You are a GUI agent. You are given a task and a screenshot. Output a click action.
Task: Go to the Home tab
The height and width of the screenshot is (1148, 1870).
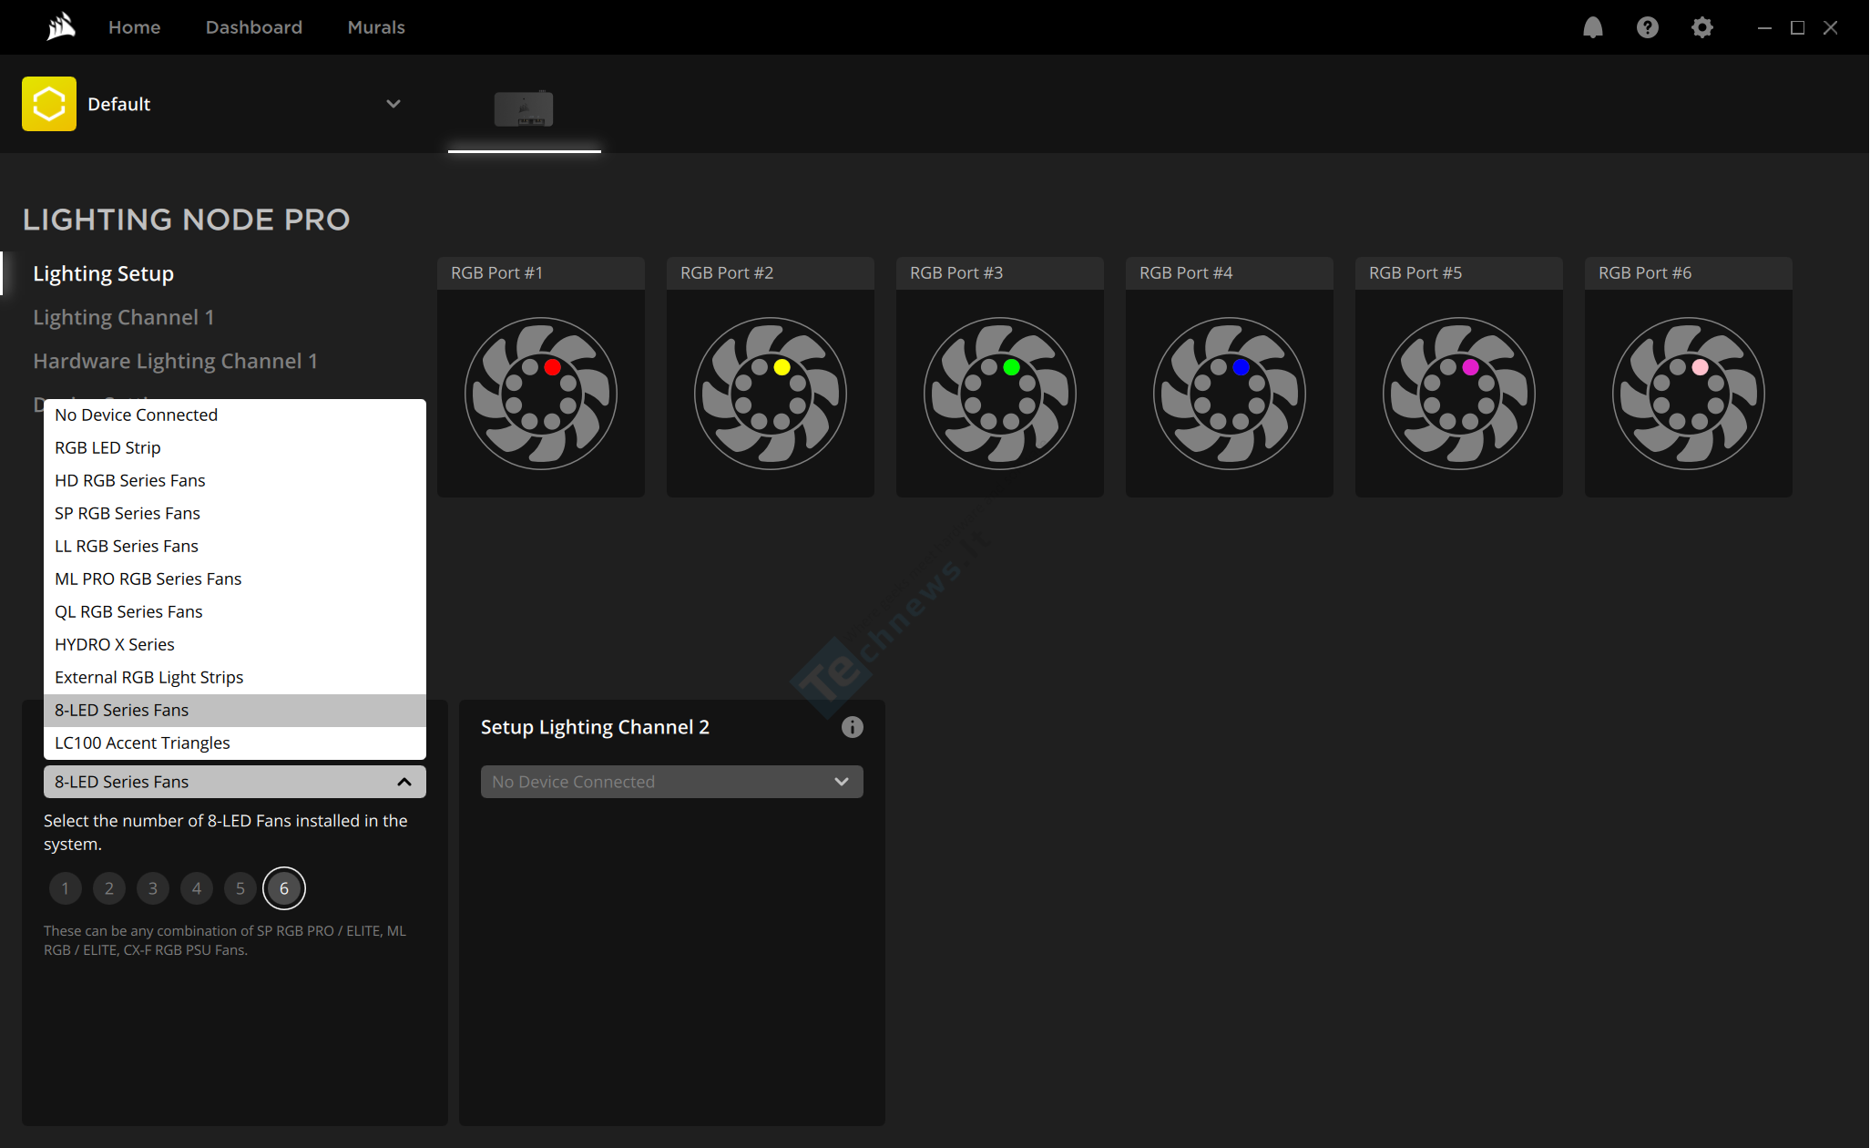(x=135, y=27)
